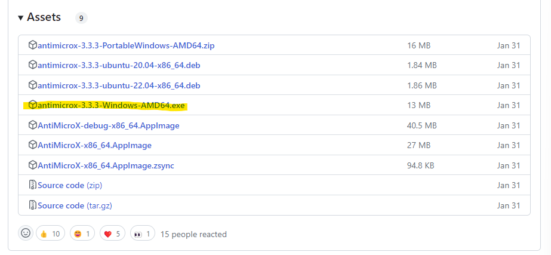This screenshot has width=551, height=255.
Task: Toggle the thumbs up reaction
Action: pos(50,234)
